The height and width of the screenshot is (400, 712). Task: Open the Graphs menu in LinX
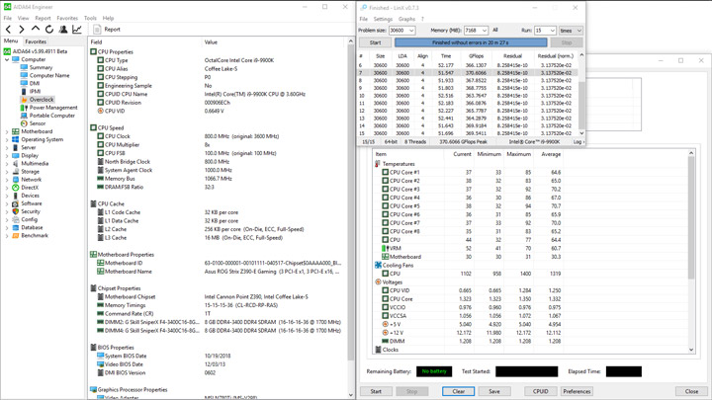[406, 19]
